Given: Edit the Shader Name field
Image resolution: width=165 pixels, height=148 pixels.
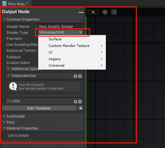Looking at the screenshot, I should coord(61,26).
